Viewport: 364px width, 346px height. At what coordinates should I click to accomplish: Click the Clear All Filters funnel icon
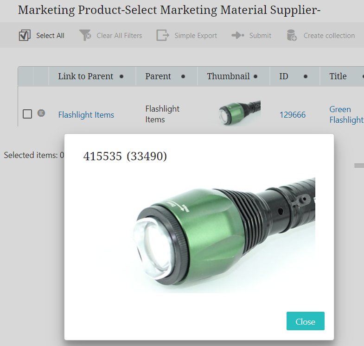tap(85, 35)
